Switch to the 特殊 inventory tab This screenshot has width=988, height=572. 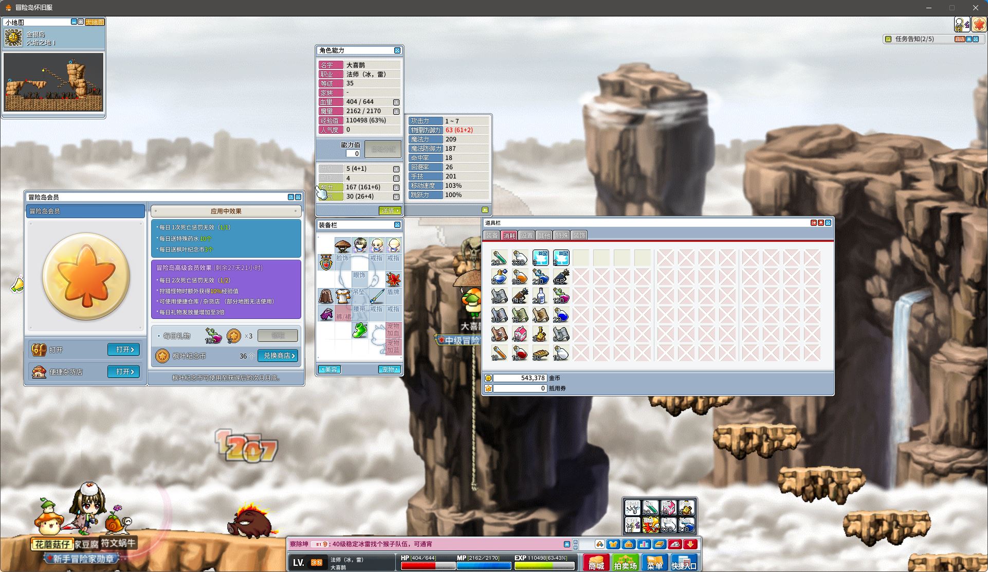562,235
